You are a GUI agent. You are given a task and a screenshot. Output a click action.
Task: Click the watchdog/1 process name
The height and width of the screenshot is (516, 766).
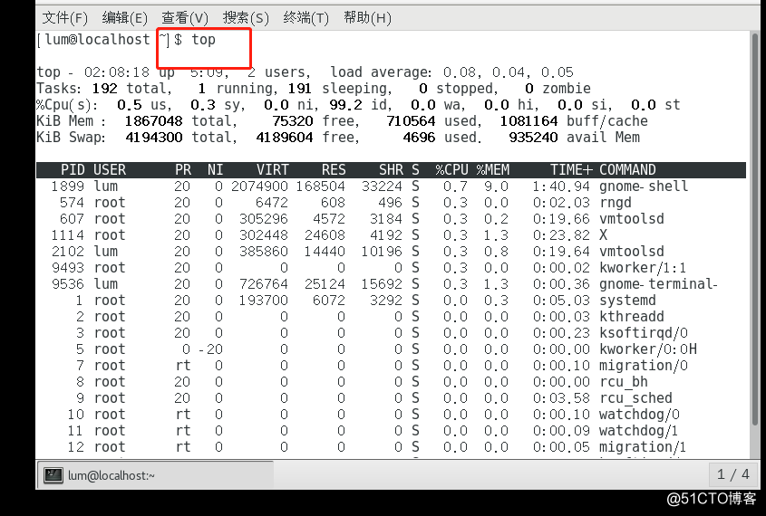click(x=639, y=431)
